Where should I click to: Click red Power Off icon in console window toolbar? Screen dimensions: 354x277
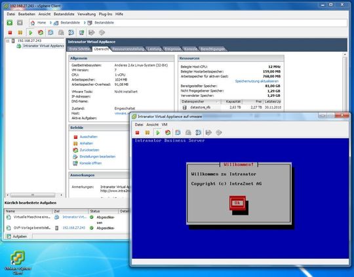tap(137, 133)
